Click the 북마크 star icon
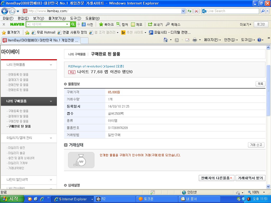This screenshot has height=203, width=271. (101, 24)
